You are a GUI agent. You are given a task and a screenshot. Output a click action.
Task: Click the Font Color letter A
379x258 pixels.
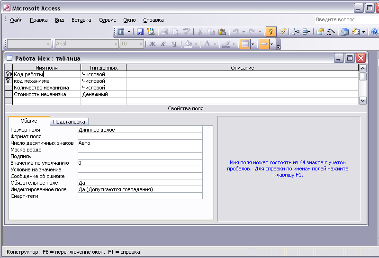click(207, 44)
